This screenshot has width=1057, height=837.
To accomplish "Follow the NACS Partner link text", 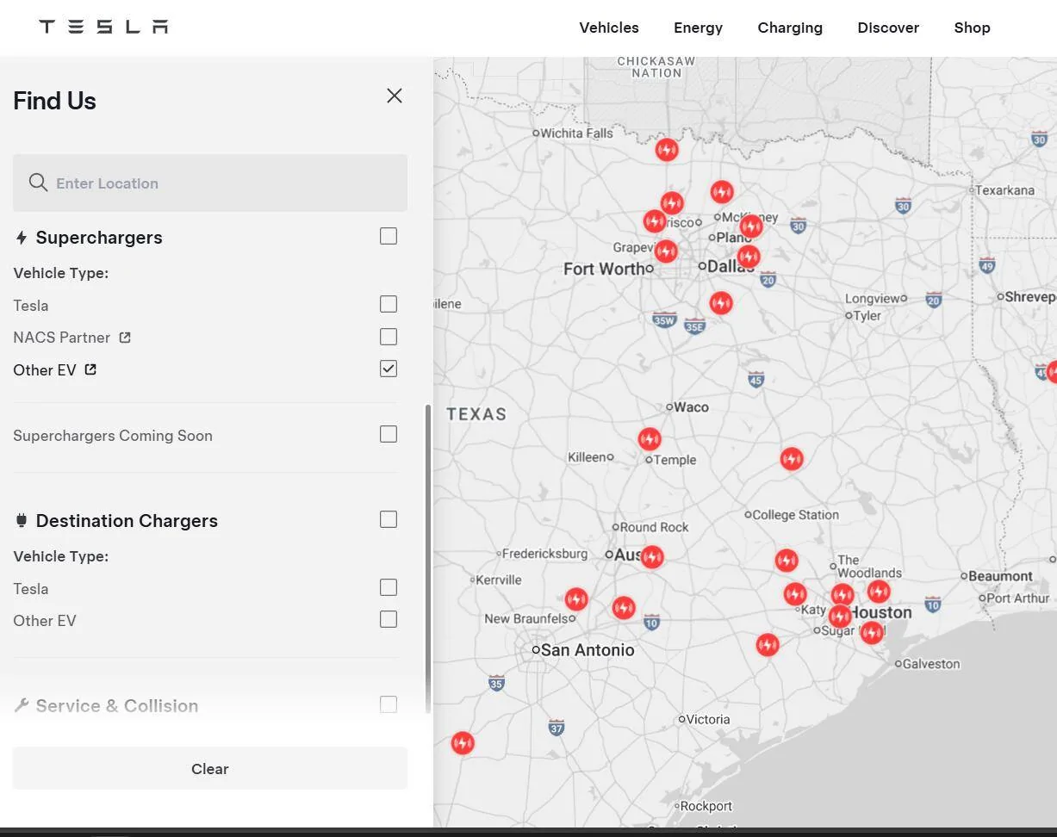I will click(x=62, y=338).
